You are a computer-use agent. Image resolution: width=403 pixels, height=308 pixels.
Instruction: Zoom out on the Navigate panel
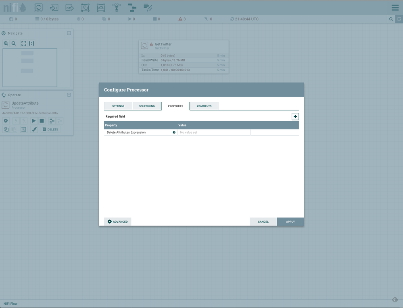coord(14,43)
